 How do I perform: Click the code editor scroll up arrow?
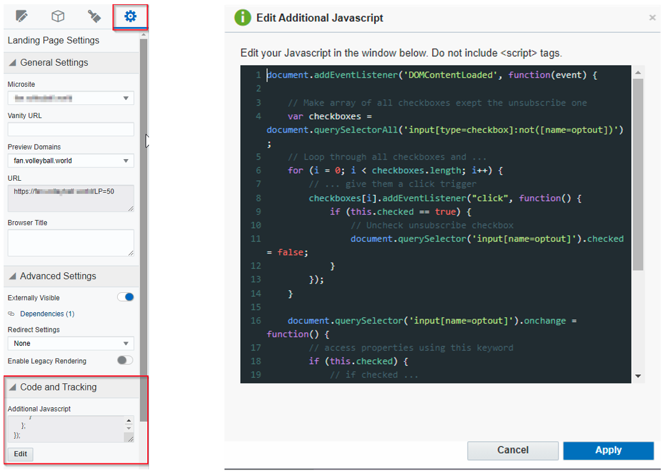click(638, 72)
